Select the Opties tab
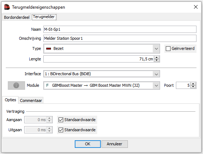This screenshot has height=154, width=203. tap(10, 100)
